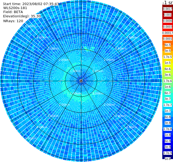Image resolution: width=173 pixels, height=162 pixels.
Task: Select the 1.7e-8 colorbar tick label
Action: coord(168,129)
